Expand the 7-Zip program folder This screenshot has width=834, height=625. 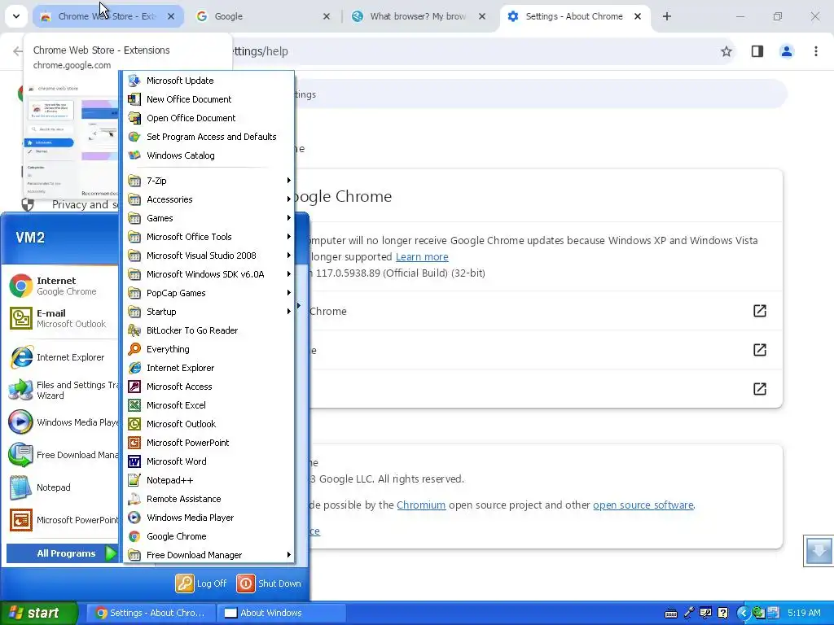click(208, 181)
